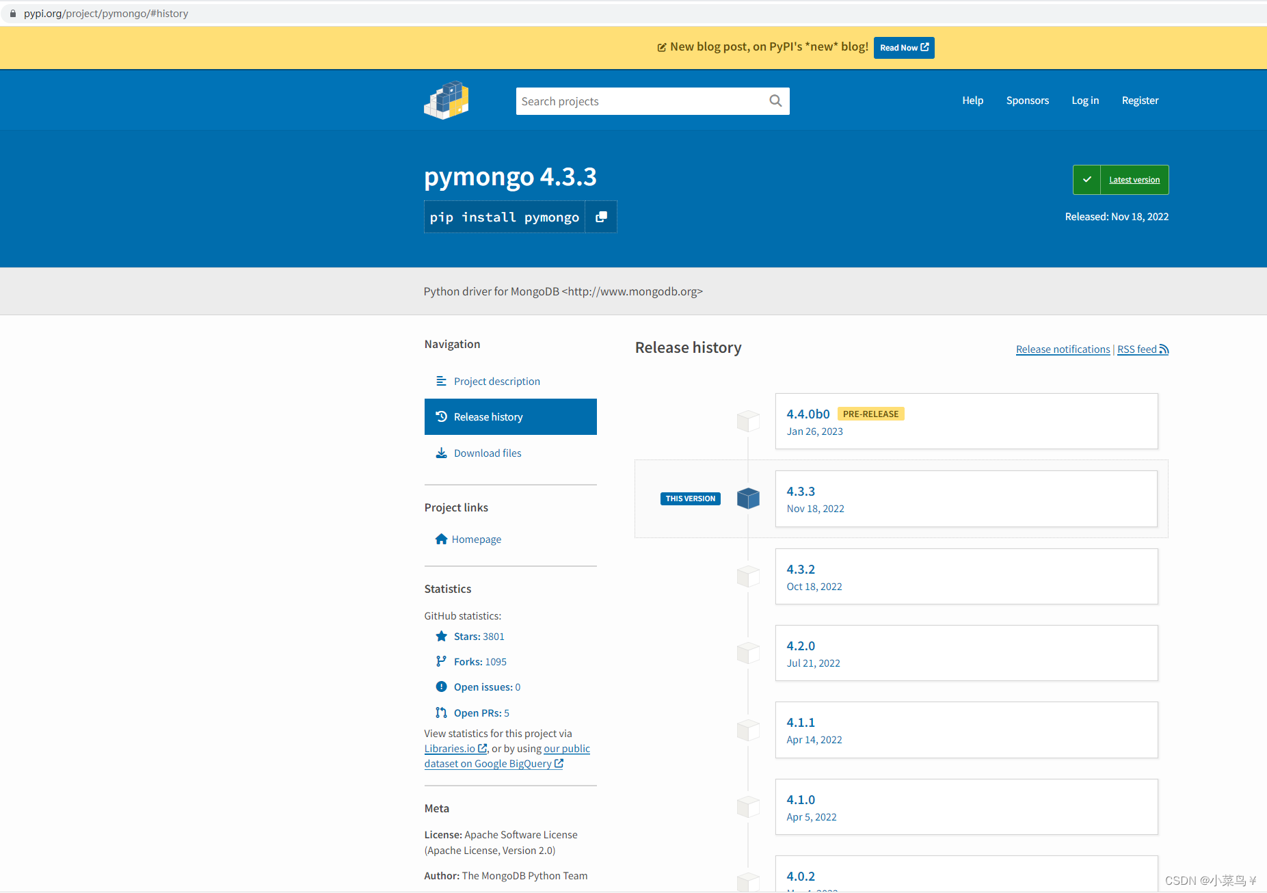
Task: Click the search magnifier icon
Action: (775, 101)
